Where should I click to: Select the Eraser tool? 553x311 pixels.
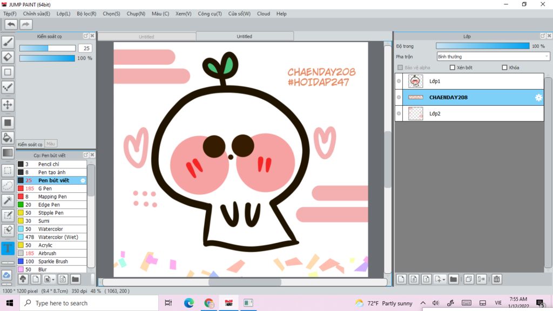[8, 57]
